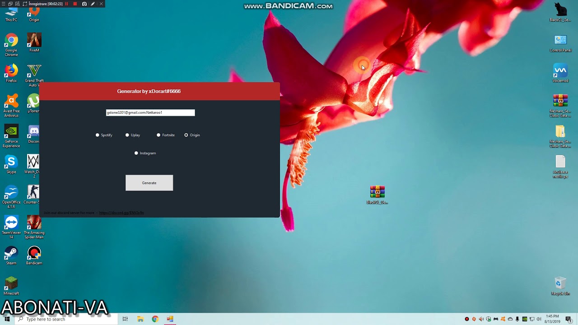Launch Voicemod desktop shortcut
Viewport: 578px width, 325px height.
click(x=560, y=74)
